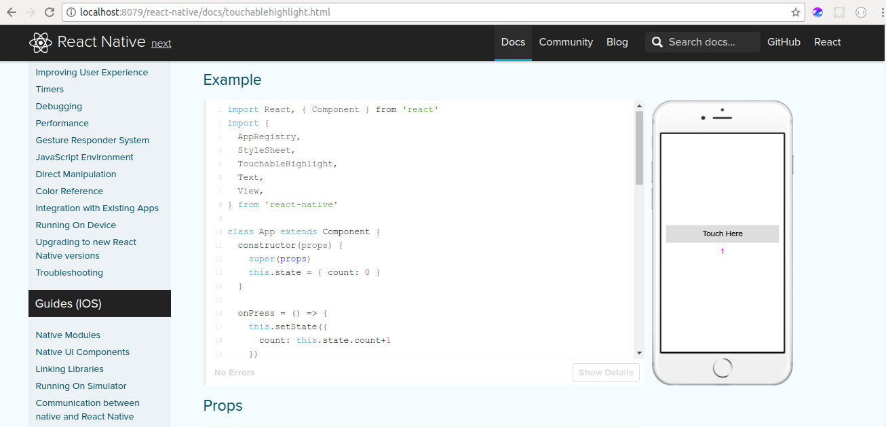This screenshot has width=886, height=427.
Task: Click the Guides (IOS) section header
Action: pos(100,303)
